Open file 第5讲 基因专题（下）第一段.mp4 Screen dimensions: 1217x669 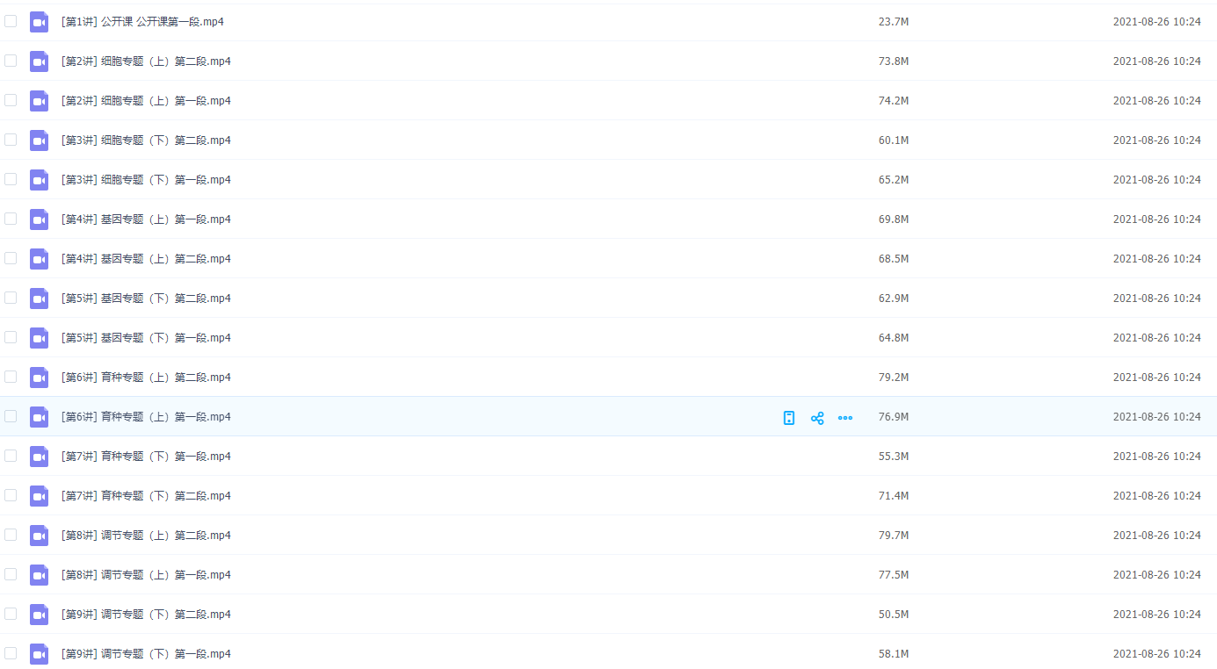(x=146, y=338)
